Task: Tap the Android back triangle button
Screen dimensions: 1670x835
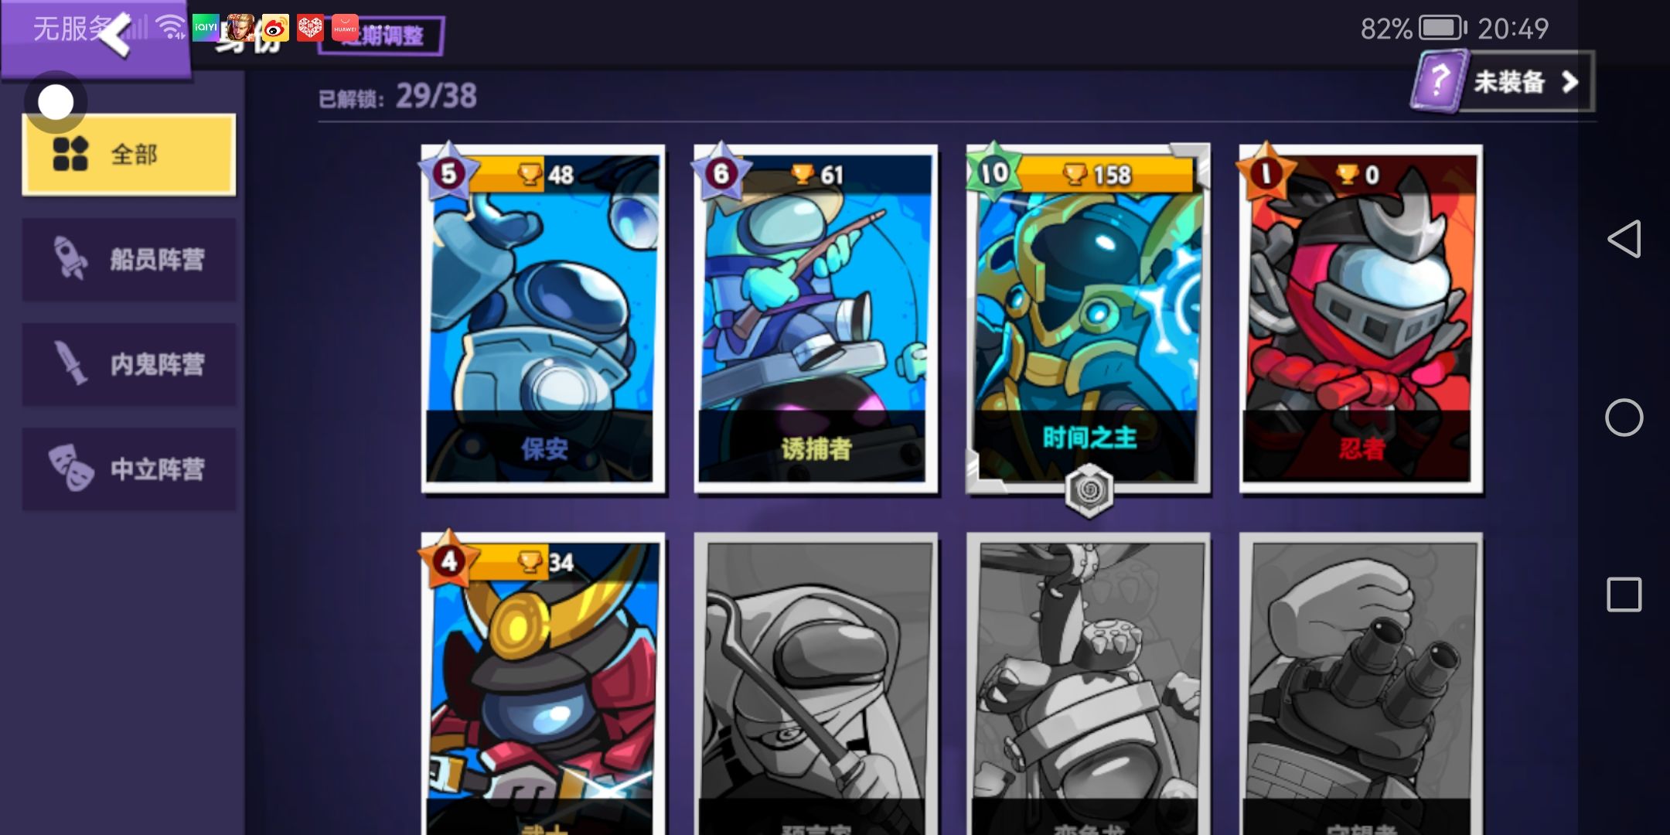Action: click(1624, 239)
